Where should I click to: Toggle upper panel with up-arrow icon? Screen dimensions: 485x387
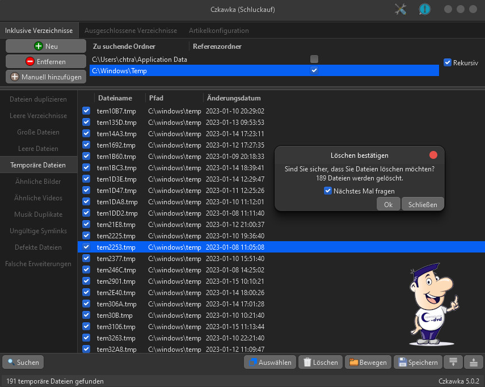[473, 362]
